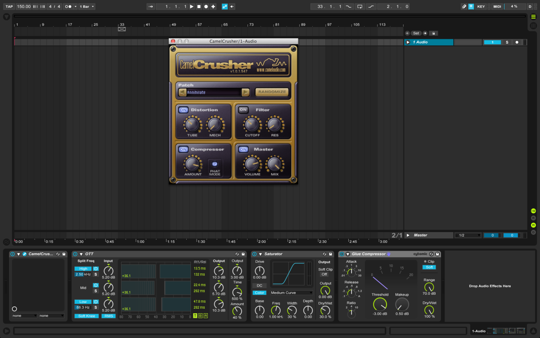
Task: Click the OTT Soft Knee button
Action: [x=86, y=316]
